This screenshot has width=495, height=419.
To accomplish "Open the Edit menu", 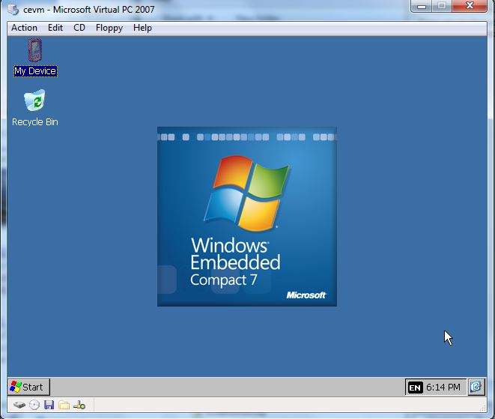I will (x=55, y=28).
